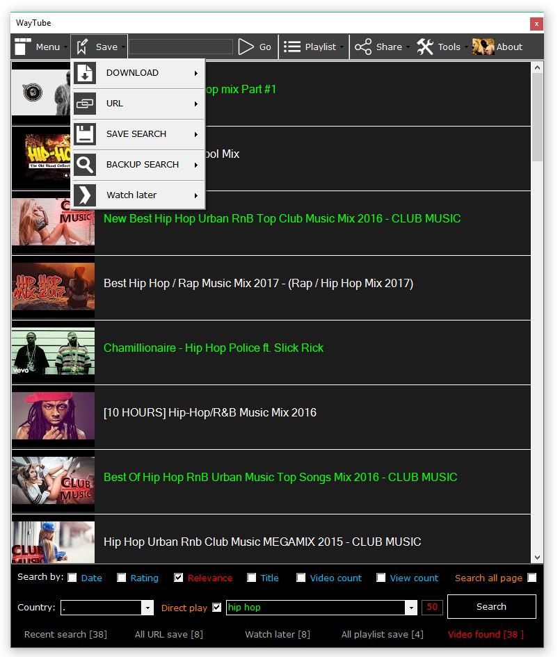Click the Watch later chevron icon

point(85,195)
